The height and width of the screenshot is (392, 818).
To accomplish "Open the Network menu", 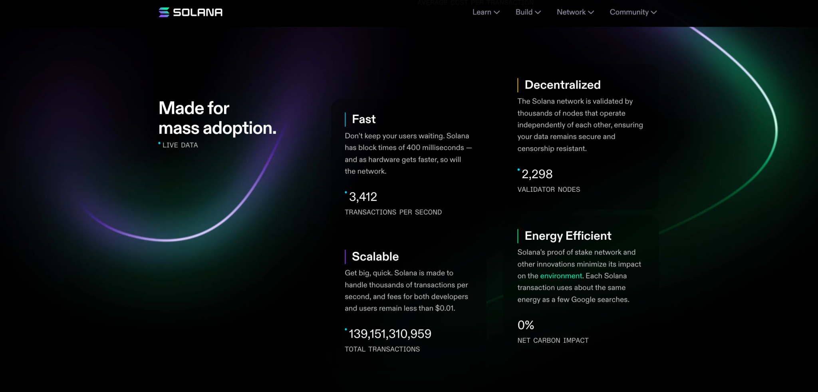I will (575, 12).
